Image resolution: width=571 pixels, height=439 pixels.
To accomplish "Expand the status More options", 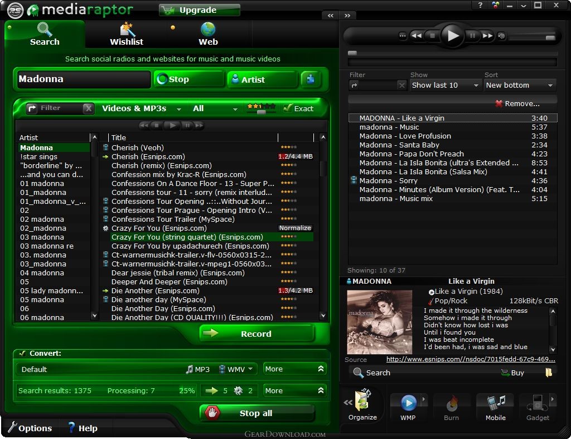I will (294, 390).
